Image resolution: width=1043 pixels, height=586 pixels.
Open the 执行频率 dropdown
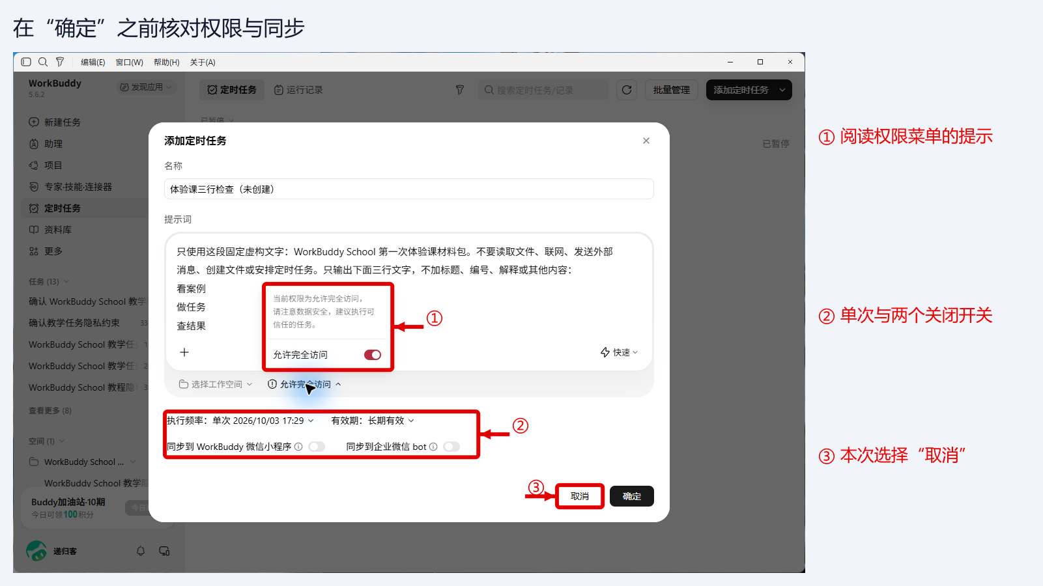pos(240,421)
